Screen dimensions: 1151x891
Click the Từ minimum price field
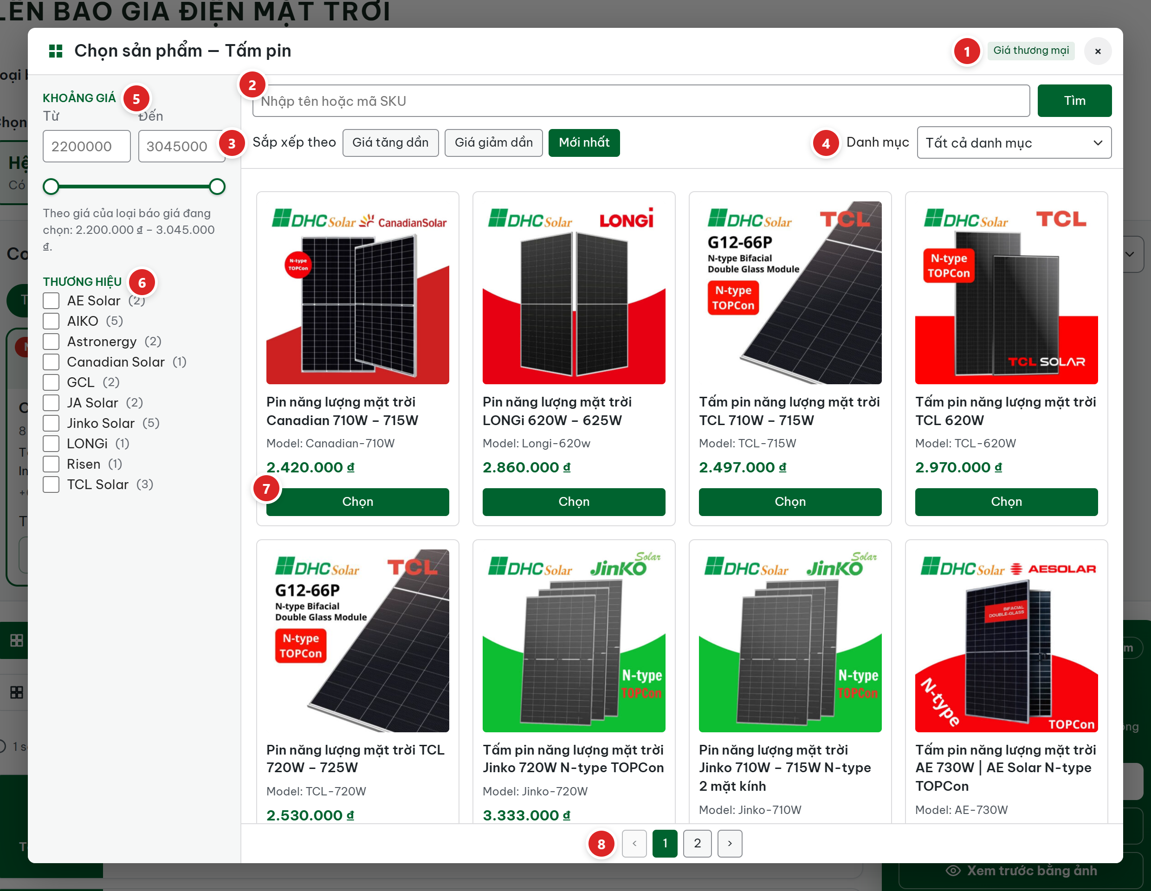point(86,146)
